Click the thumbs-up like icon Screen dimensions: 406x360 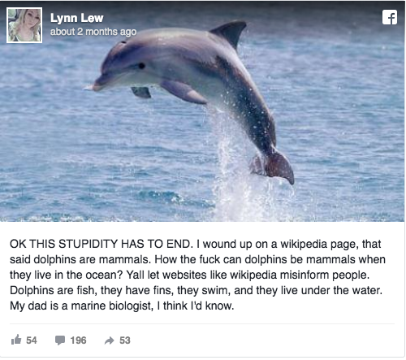click(16, 340)
